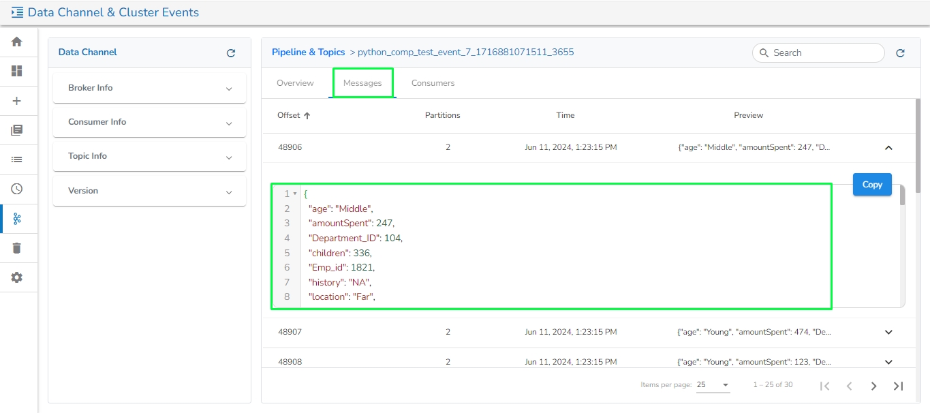The width and height of the screenshot is (930, 413).
Task: Open the Pipeline & Topics breadcrumb link
Action: 308,52
